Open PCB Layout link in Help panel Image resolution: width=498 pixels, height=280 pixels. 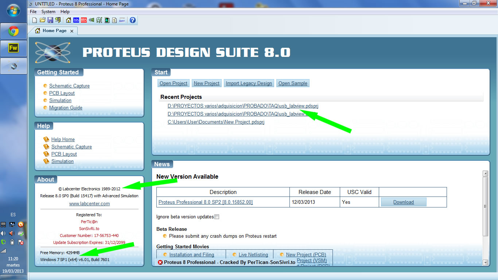pyautogui.click(x=64, y=154)
